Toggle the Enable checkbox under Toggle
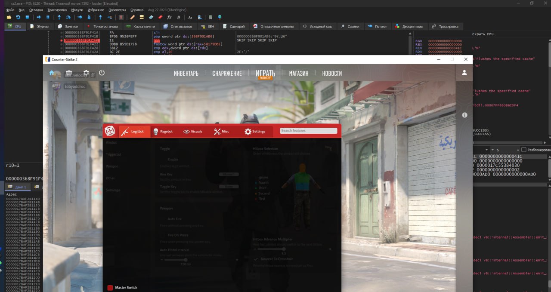Screen dimensions: 551x292 pos(162,159)
